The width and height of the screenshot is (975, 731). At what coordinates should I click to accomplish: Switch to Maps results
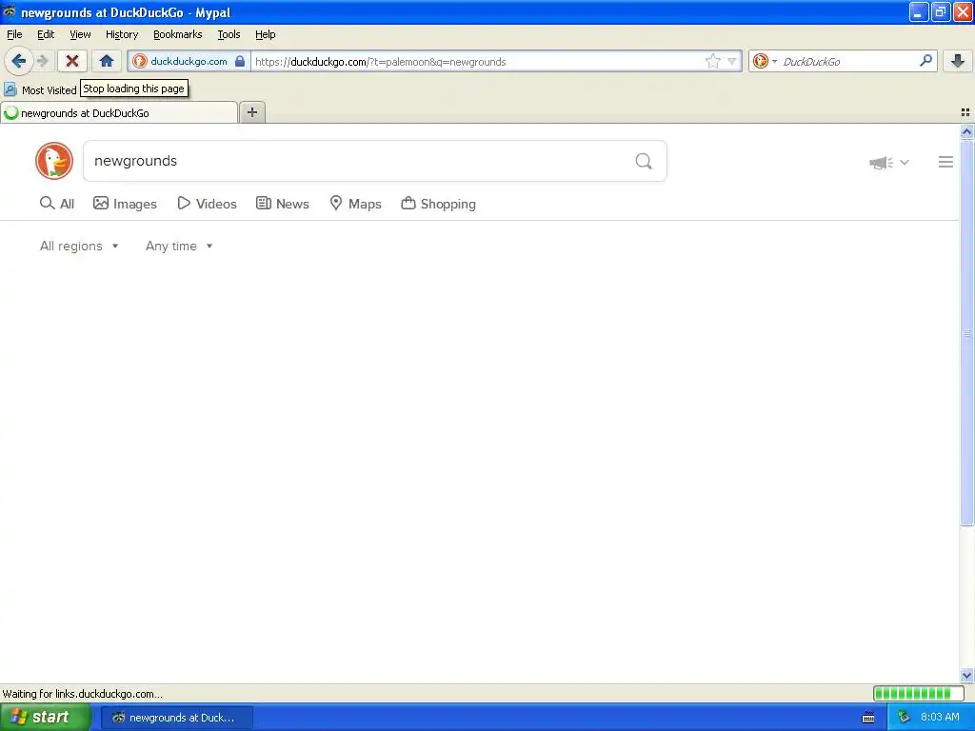[x=355, y=204]
